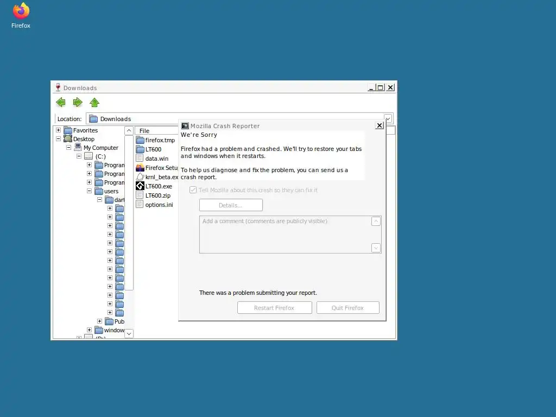Image resolution: width=556 pixels, height=417 pixels.
Task: Open the Firefox desktop shortcut icon
Action: pyautogui.click(x=21, y=11)
